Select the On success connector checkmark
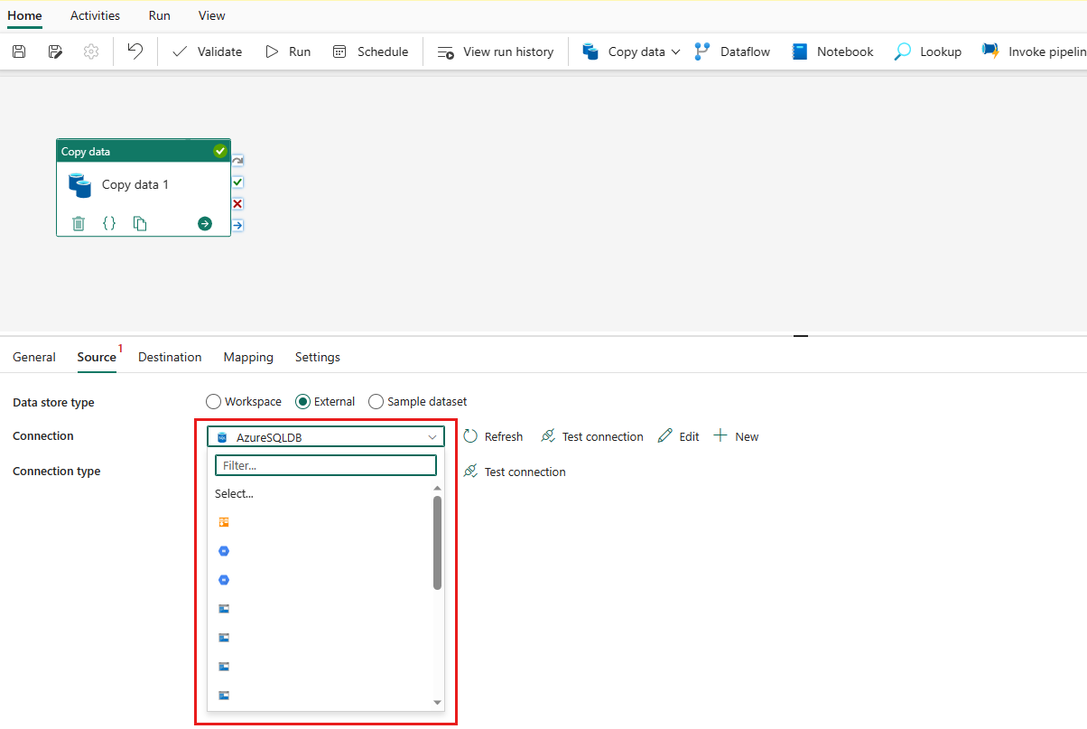Image resolution: width=1087 pixels, height=729 pixels. (237, 182)
